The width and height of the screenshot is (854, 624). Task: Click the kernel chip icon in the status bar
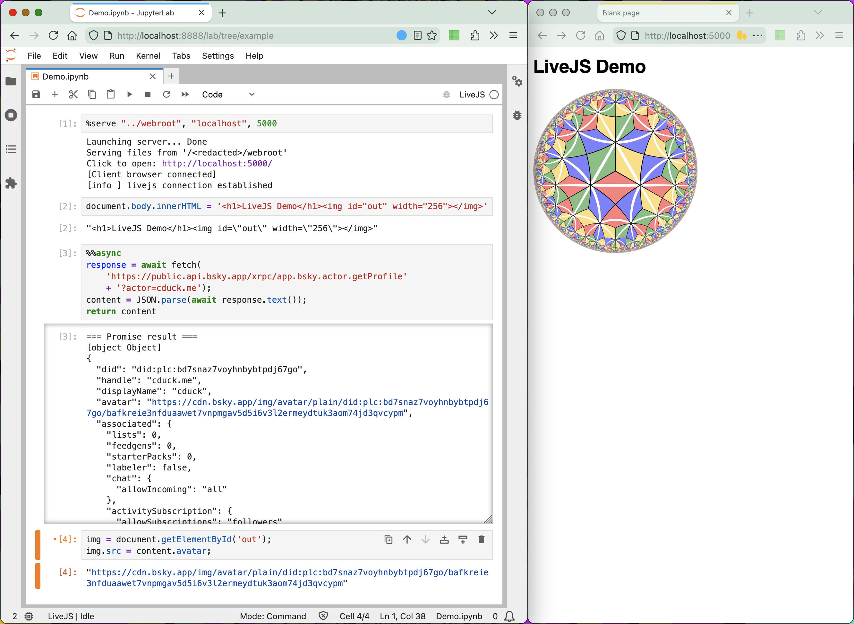(x=29, y=616)
